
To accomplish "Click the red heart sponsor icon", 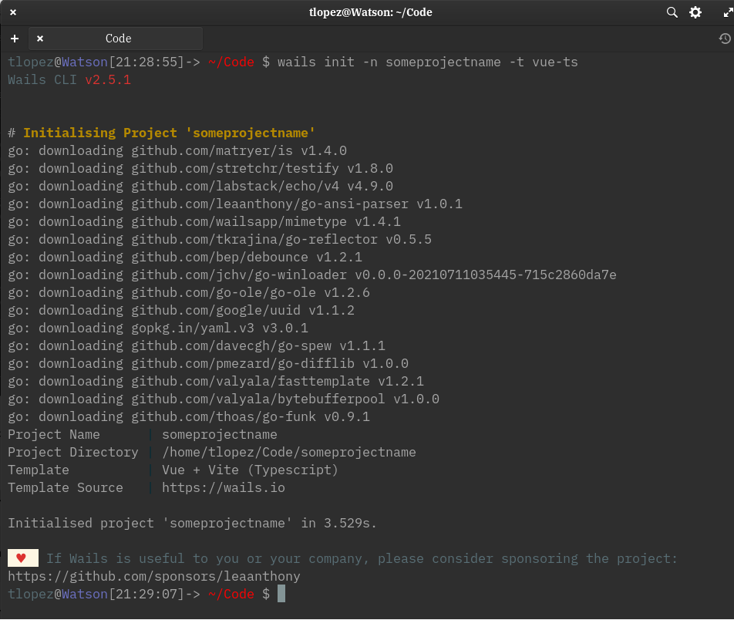I will point(22,558).
